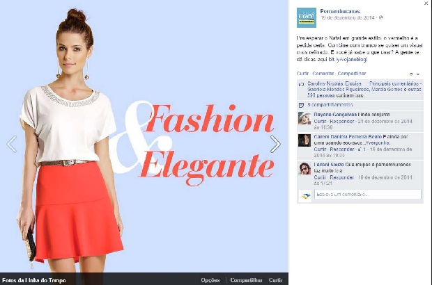Screen dimensions: 432x285
Task: Open Principais comentários sort dropdown
Action: (395, 83)
